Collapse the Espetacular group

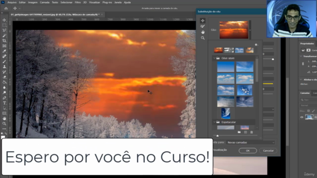click(x=214, y=122)
